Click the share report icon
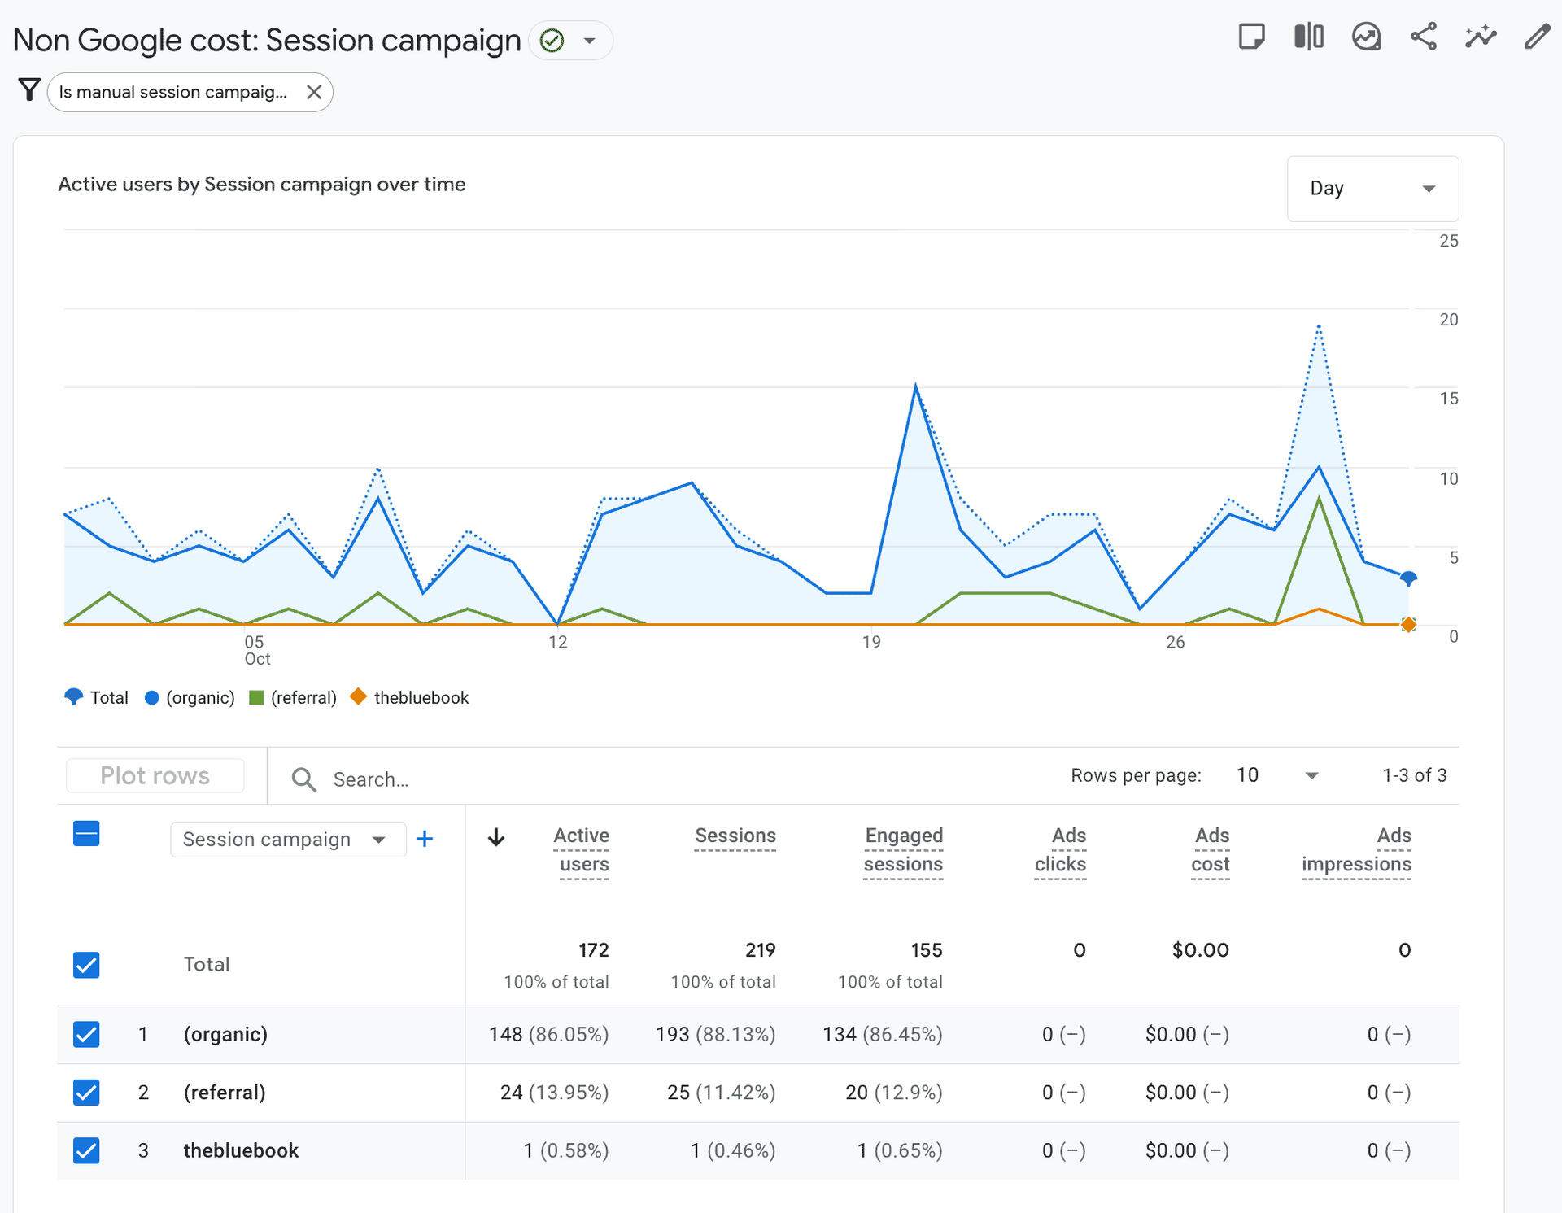 [x=1424, y=37]
